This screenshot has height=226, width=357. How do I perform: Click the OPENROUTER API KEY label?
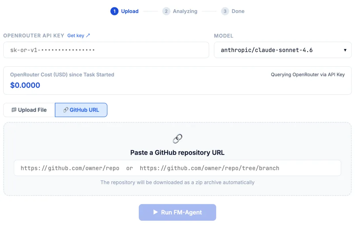34,35
